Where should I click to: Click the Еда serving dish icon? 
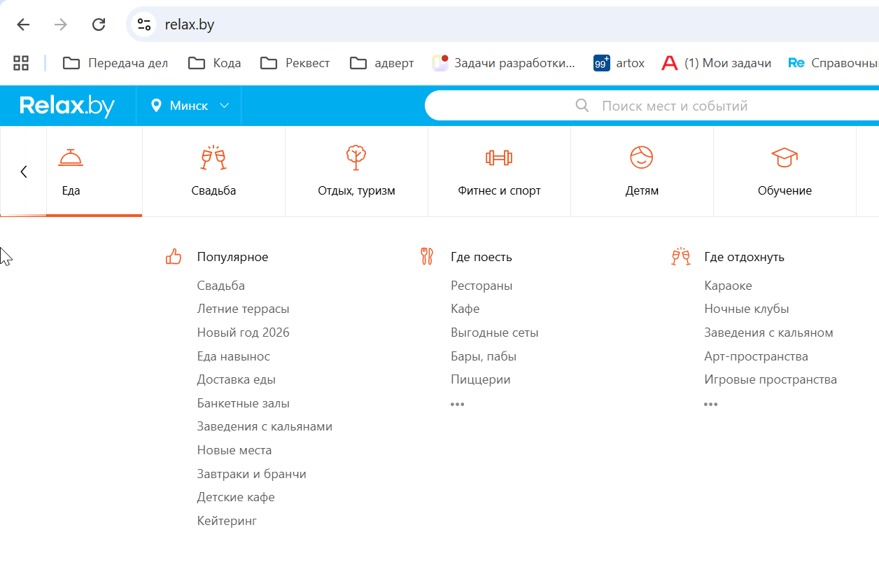(71, 157)
